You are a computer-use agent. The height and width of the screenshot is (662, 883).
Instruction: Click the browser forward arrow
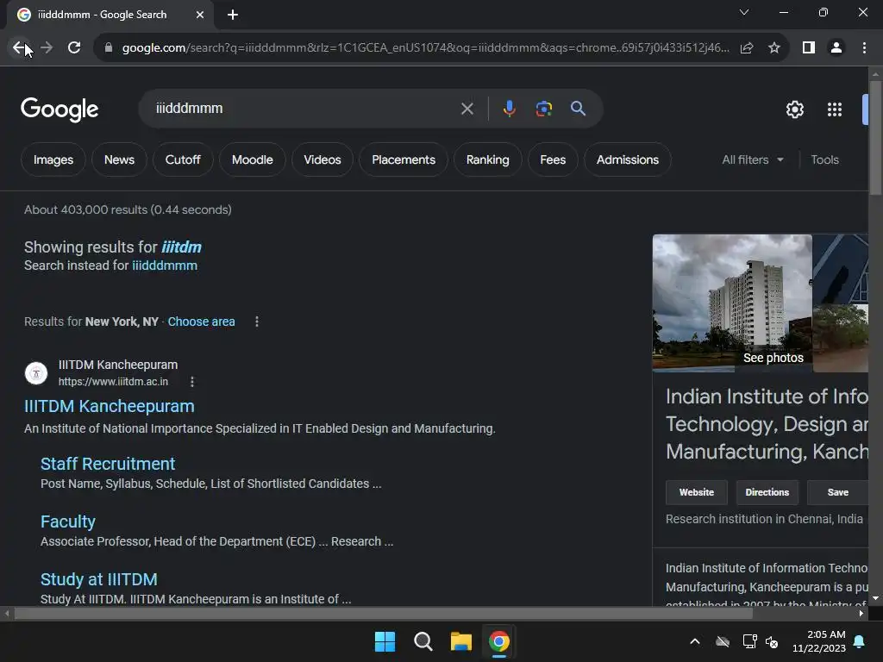[47, 48]
